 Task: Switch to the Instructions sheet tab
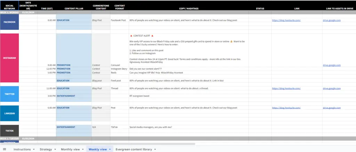[x=22, y=149]
